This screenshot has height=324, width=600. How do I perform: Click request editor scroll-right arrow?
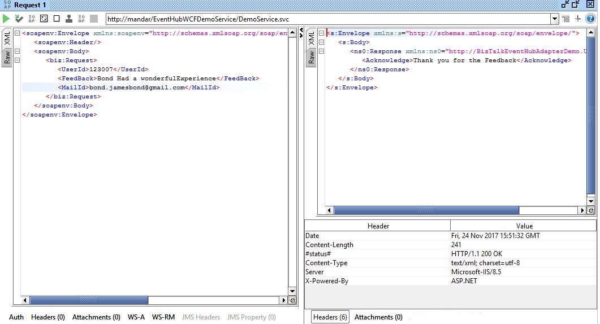[283, 300]
